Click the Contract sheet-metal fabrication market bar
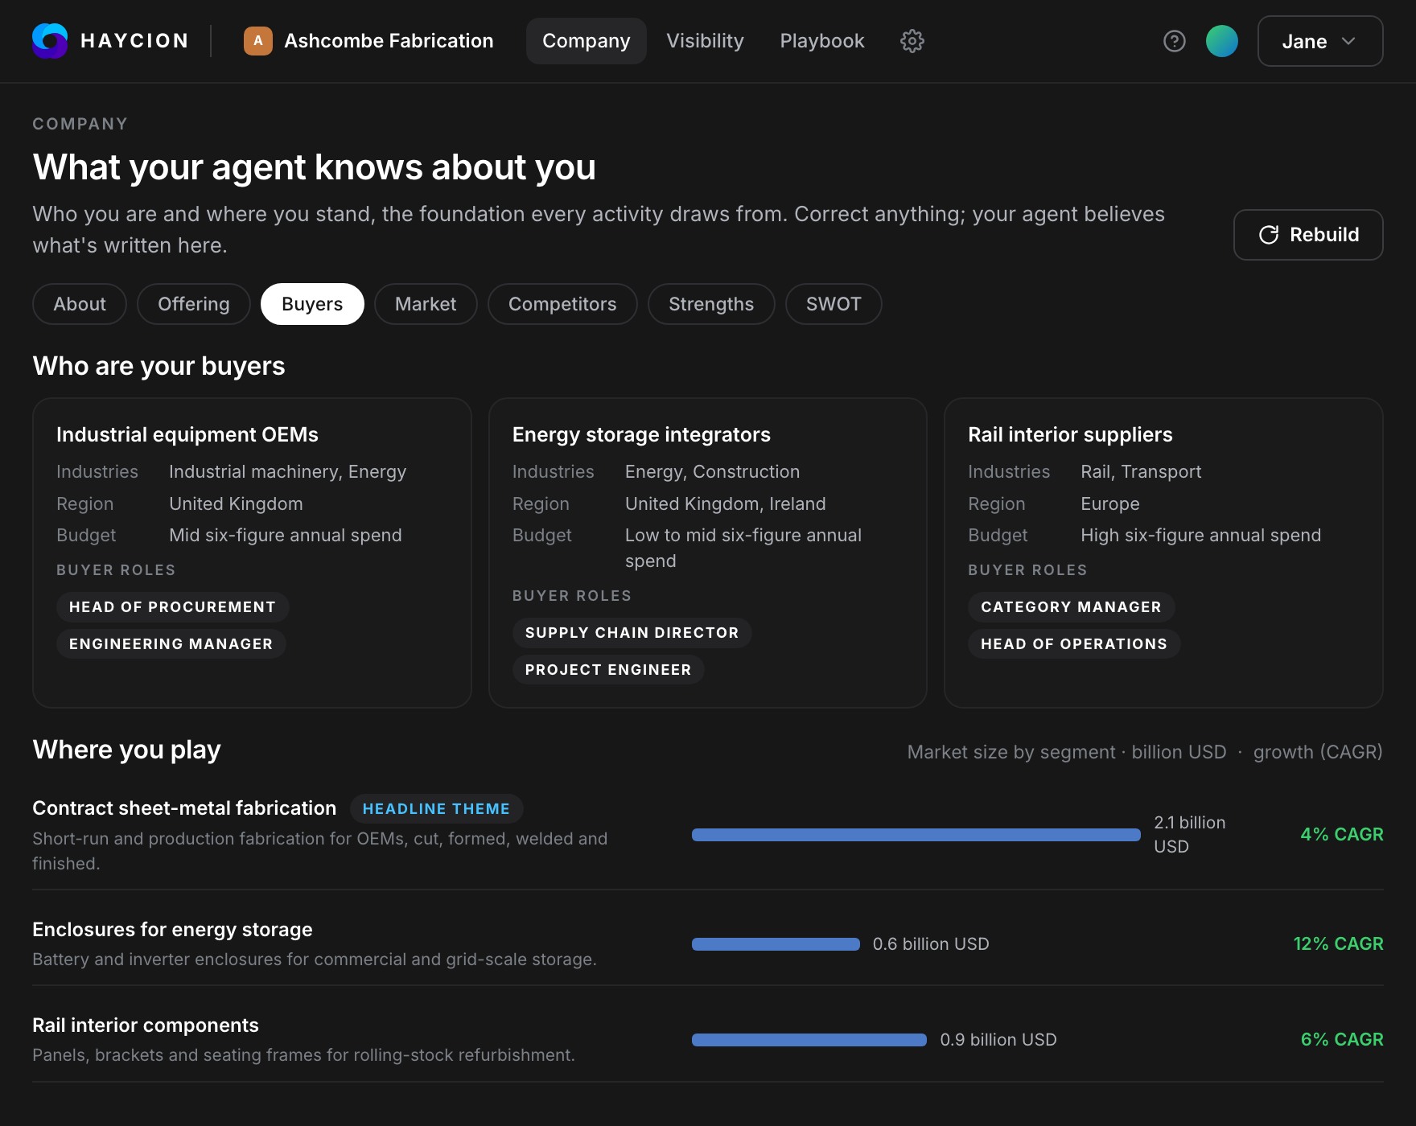The height and width of the screenshot is (1126, 1416). 916,835
